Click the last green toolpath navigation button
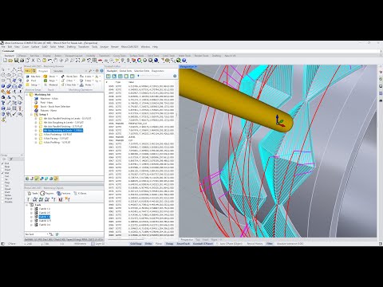The width and height of the screenshot is (383, 287). 132,76
